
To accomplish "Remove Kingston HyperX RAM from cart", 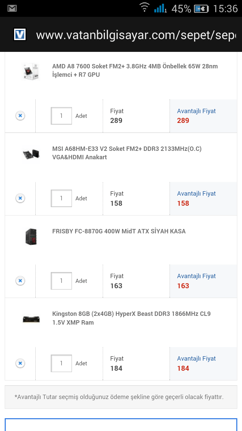I will (x=20, y=363).
